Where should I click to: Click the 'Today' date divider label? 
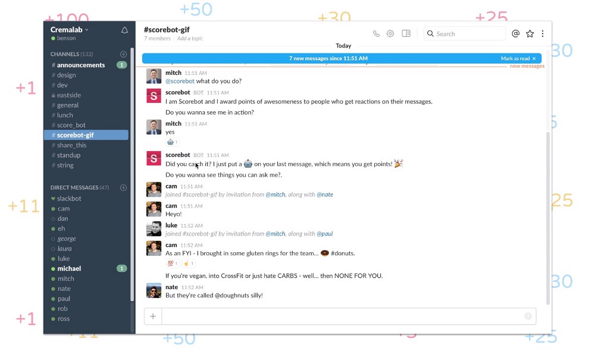tap(343, 46)
